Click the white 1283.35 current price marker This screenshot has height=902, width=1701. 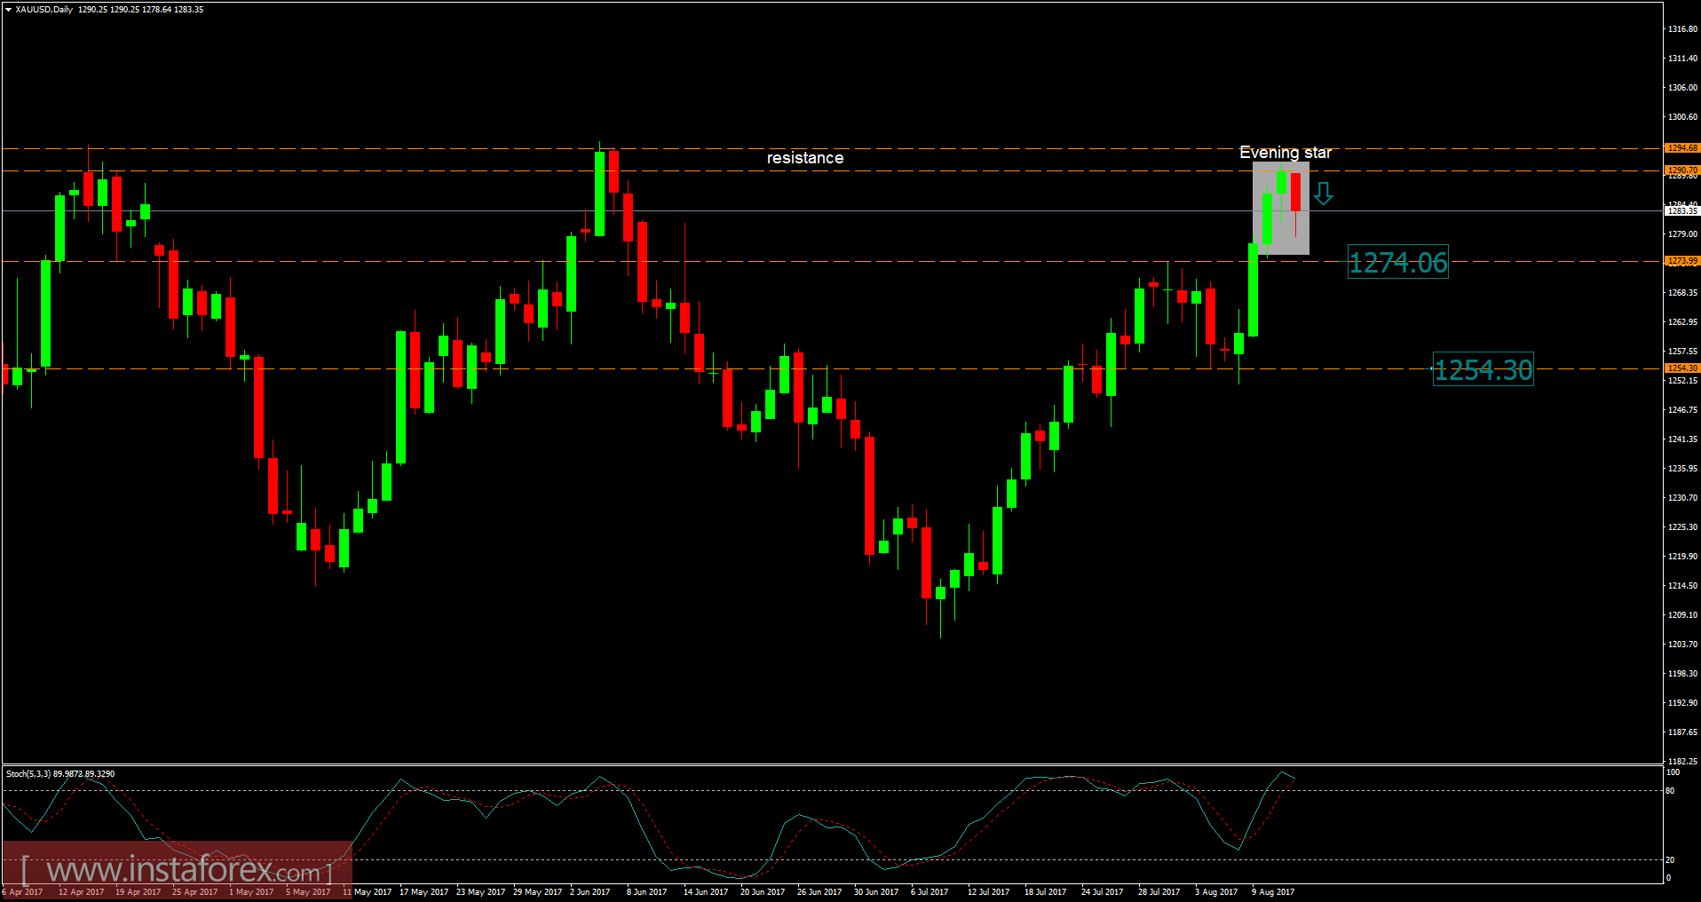1681,211
